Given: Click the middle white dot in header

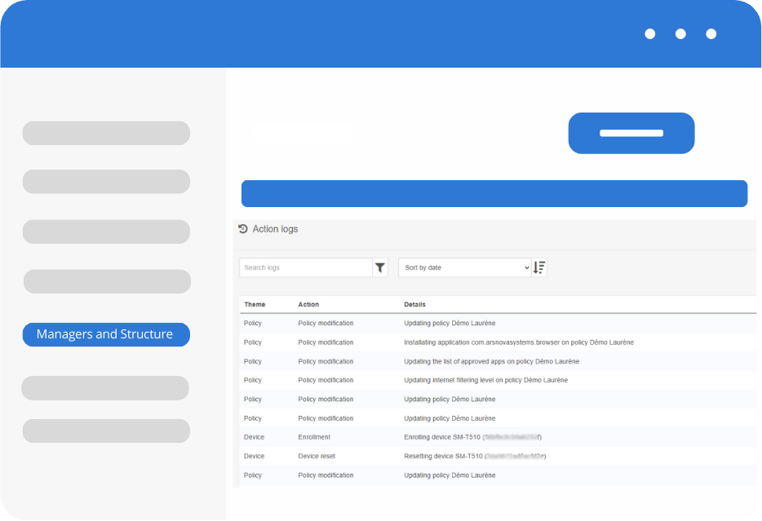Looking at the screenshot, I should (680, 34).
